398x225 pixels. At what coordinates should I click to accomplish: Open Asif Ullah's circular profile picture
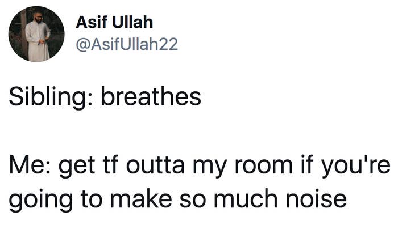tap(36, 34)
